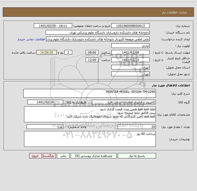Click the header title جزئیات اطلاعات نیاز

pos(174,12)
